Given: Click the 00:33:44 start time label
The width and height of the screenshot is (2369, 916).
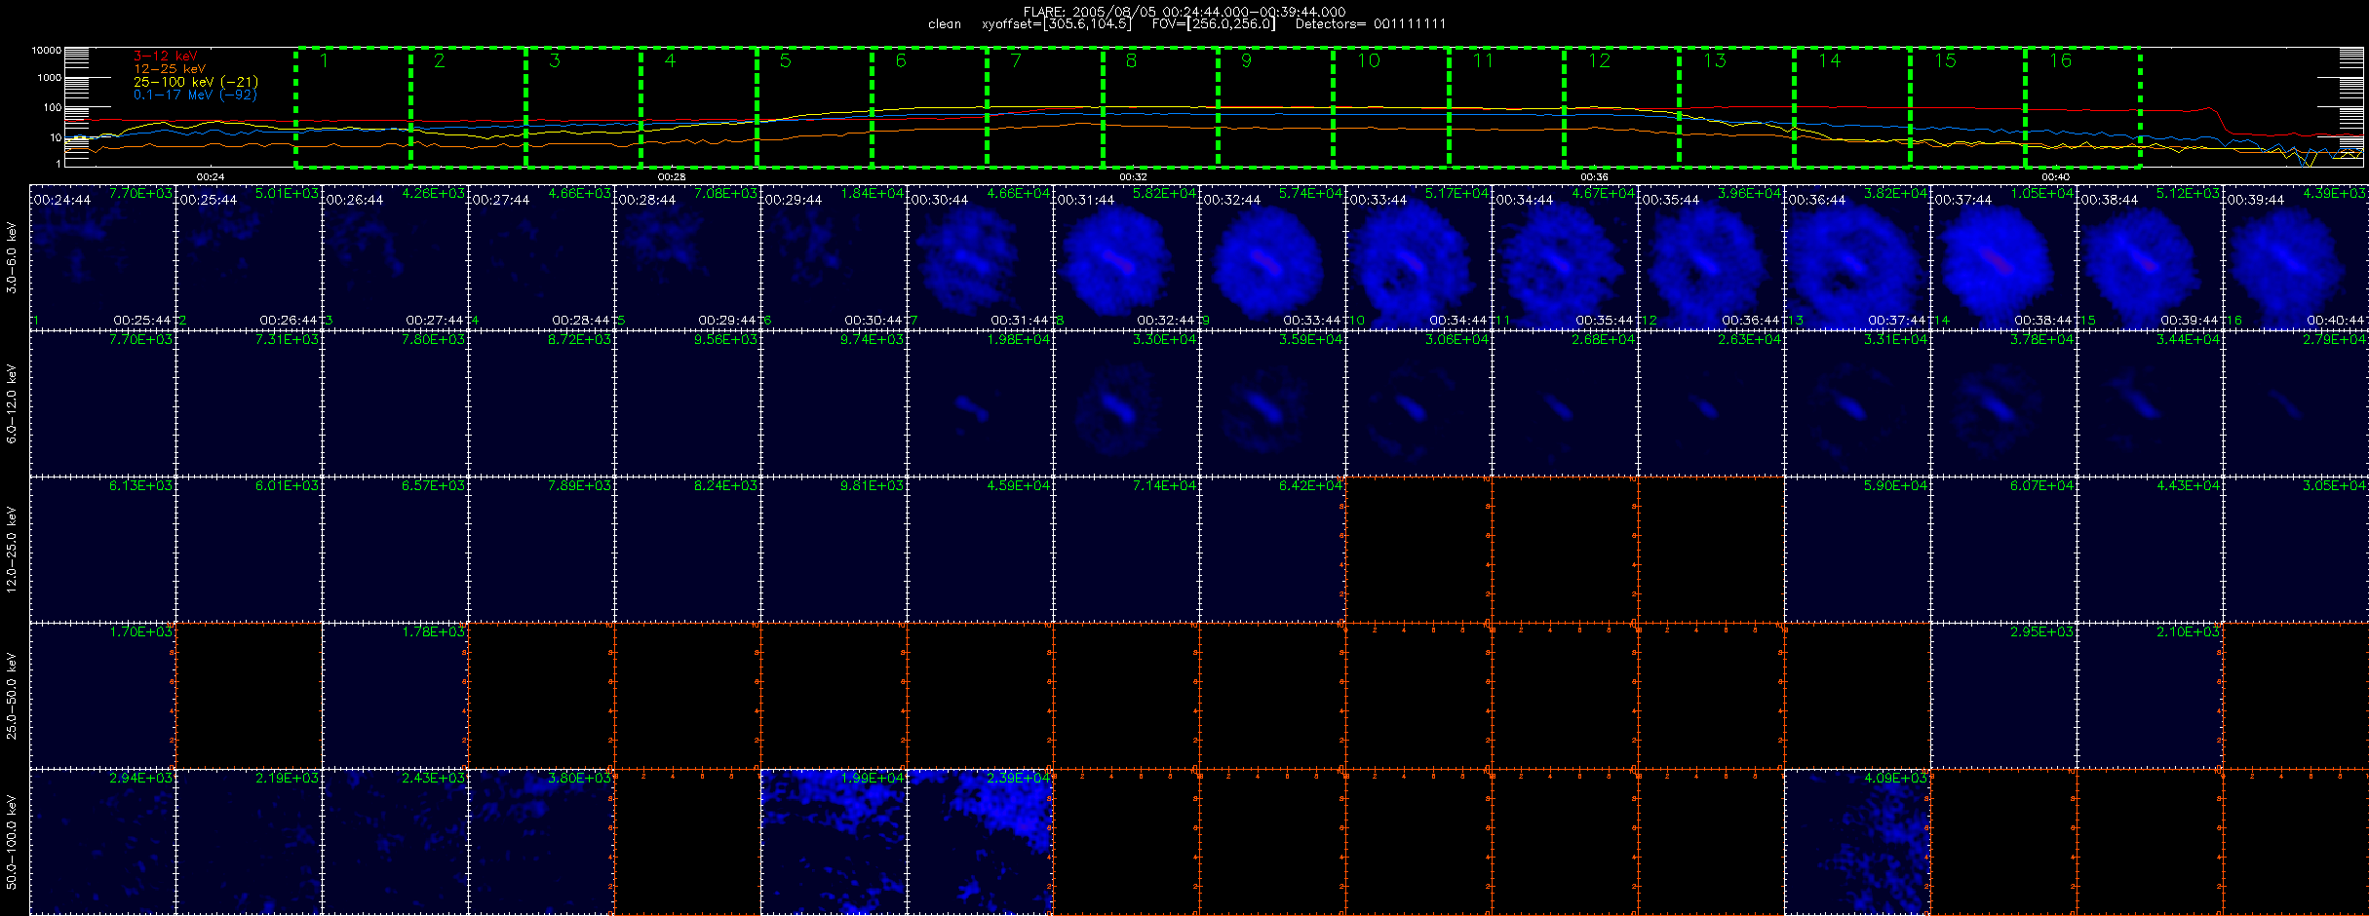Looking at the screenshot, I should pos(1379,200).
